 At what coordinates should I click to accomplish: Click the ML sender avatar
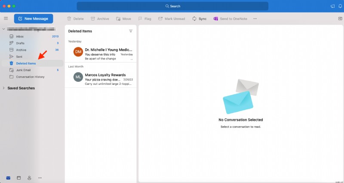(78, 77)
